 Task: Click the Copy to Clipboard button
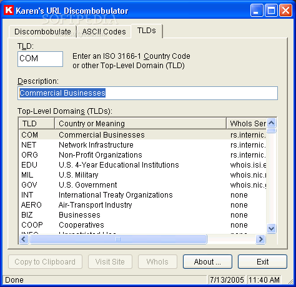pyautogui.click(x=45, y=262)
